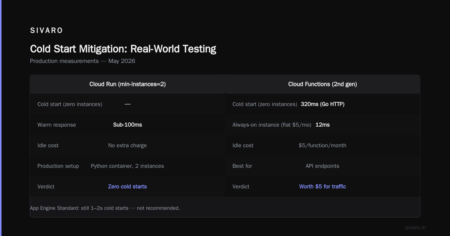Click Cloud Functions 'Cold start (zero instances)' label
This screenshot has height=236, width=450.
(265, 104)
